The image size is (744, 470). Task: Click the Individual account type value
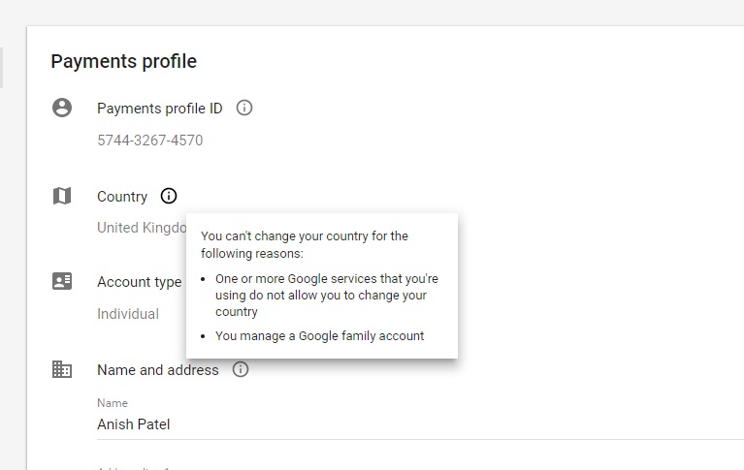pyautogui.click(x=128, y=314)
